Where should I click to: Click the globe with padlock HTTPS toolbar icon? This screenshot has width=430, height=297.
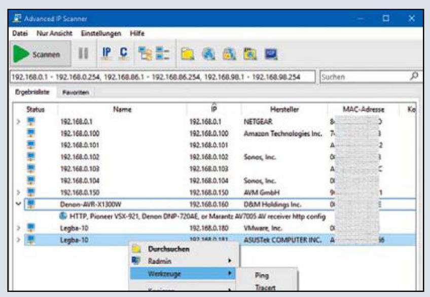coord(229,54)
